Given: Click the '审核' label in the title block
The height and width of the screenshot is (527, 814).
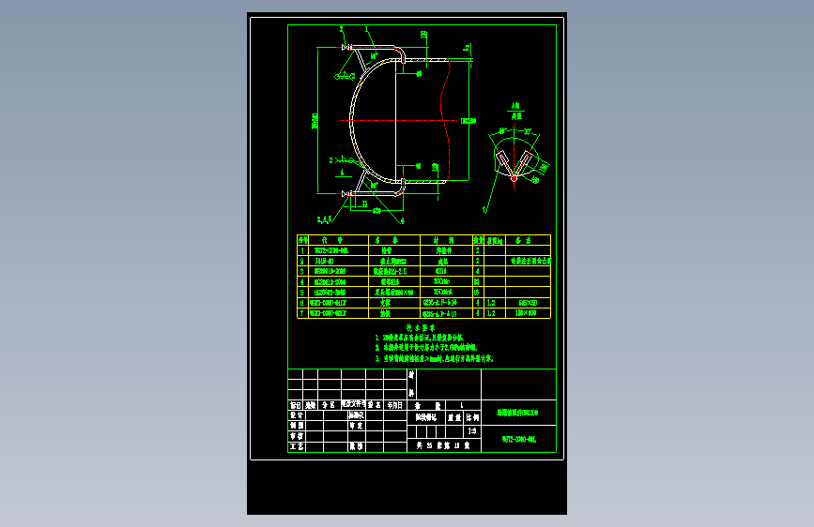Looking at the screenshot, I should click(x=297, y=436).
